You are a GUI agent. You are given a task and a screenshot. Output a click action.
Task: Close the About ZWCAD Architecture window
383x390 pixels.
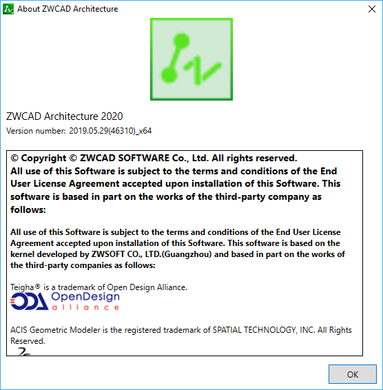coord(372,9)
